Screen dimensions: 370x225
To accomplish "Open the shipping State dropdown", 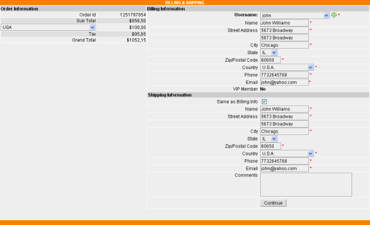I will click(x=269, y=139).
